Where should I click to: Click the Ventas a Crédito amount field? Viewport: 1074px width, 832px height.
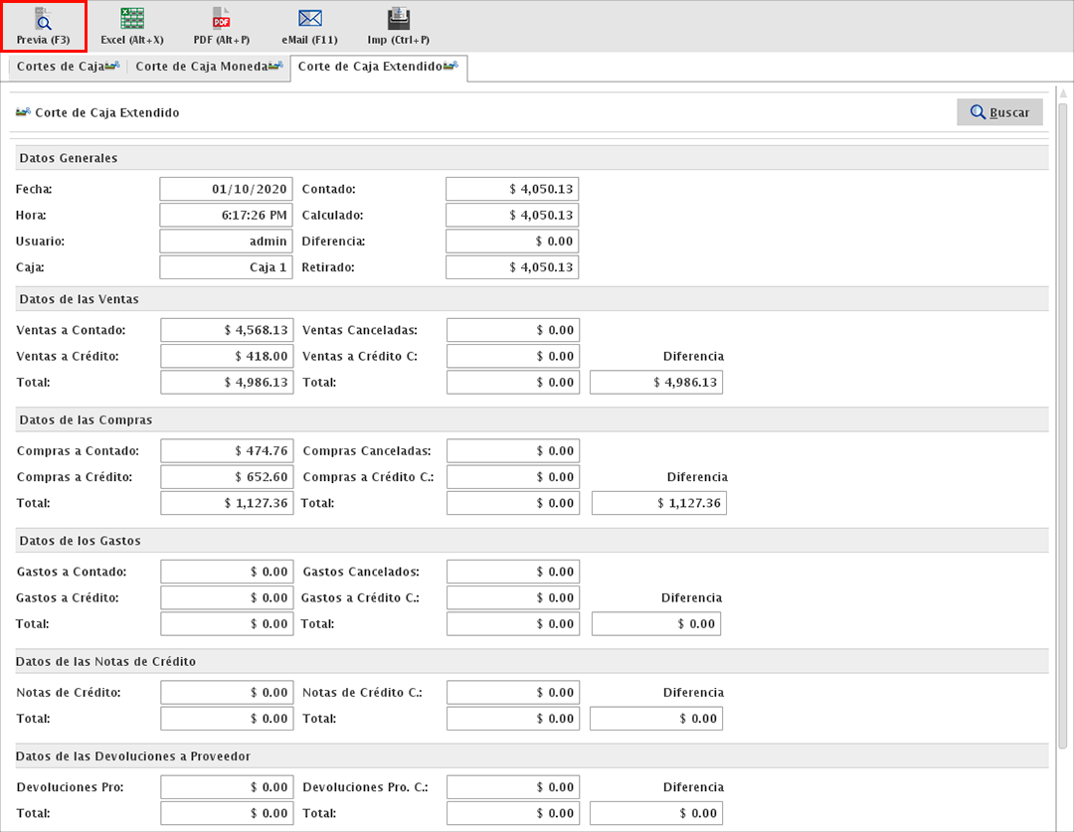(x=227, y=356)
